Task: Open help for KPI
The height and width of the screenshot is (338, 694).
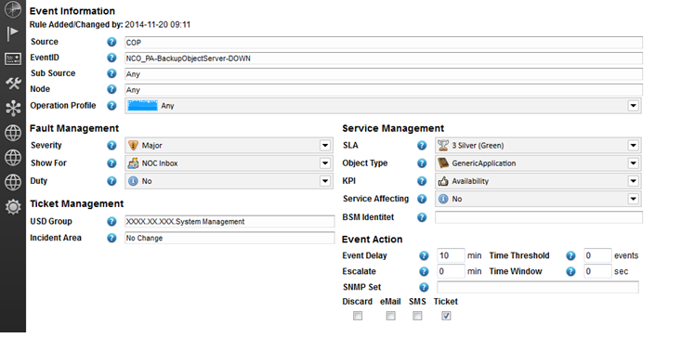Action: [422, 181]
